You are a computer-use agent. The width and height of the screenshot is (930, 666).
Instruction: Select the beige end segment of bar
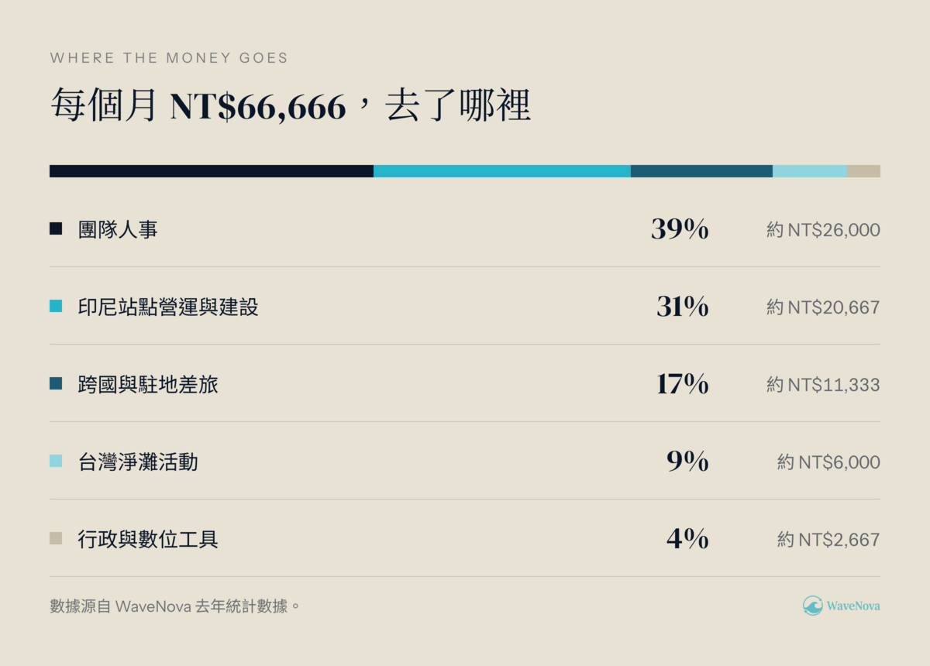tap(863, 171)
